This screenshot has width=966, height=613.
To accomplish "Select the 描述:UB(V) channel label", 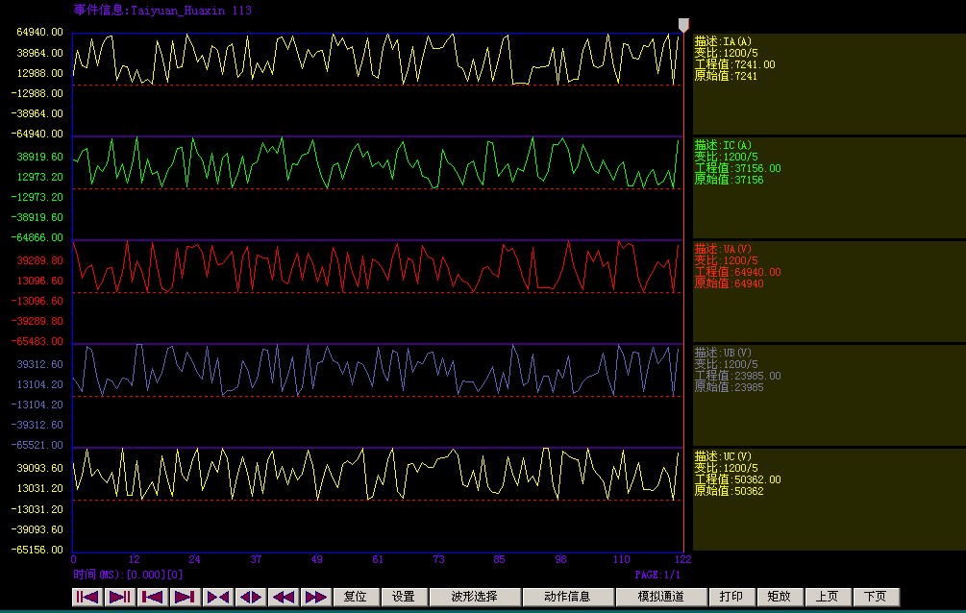I will [723, 353].
